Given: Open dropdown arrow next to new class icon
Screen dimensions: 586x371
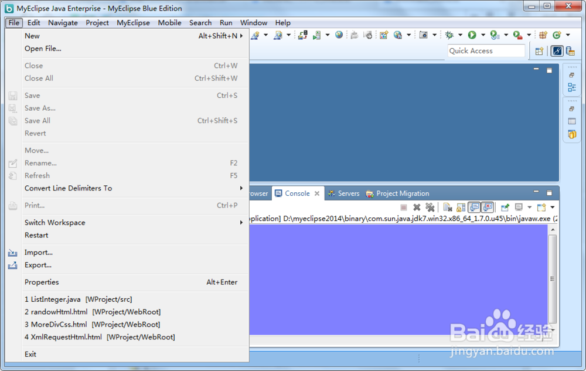Looking at the screenshot, I should point(568,35).
